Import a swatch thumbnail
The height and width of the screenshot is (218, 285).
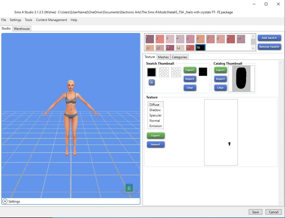pos(190,79)
